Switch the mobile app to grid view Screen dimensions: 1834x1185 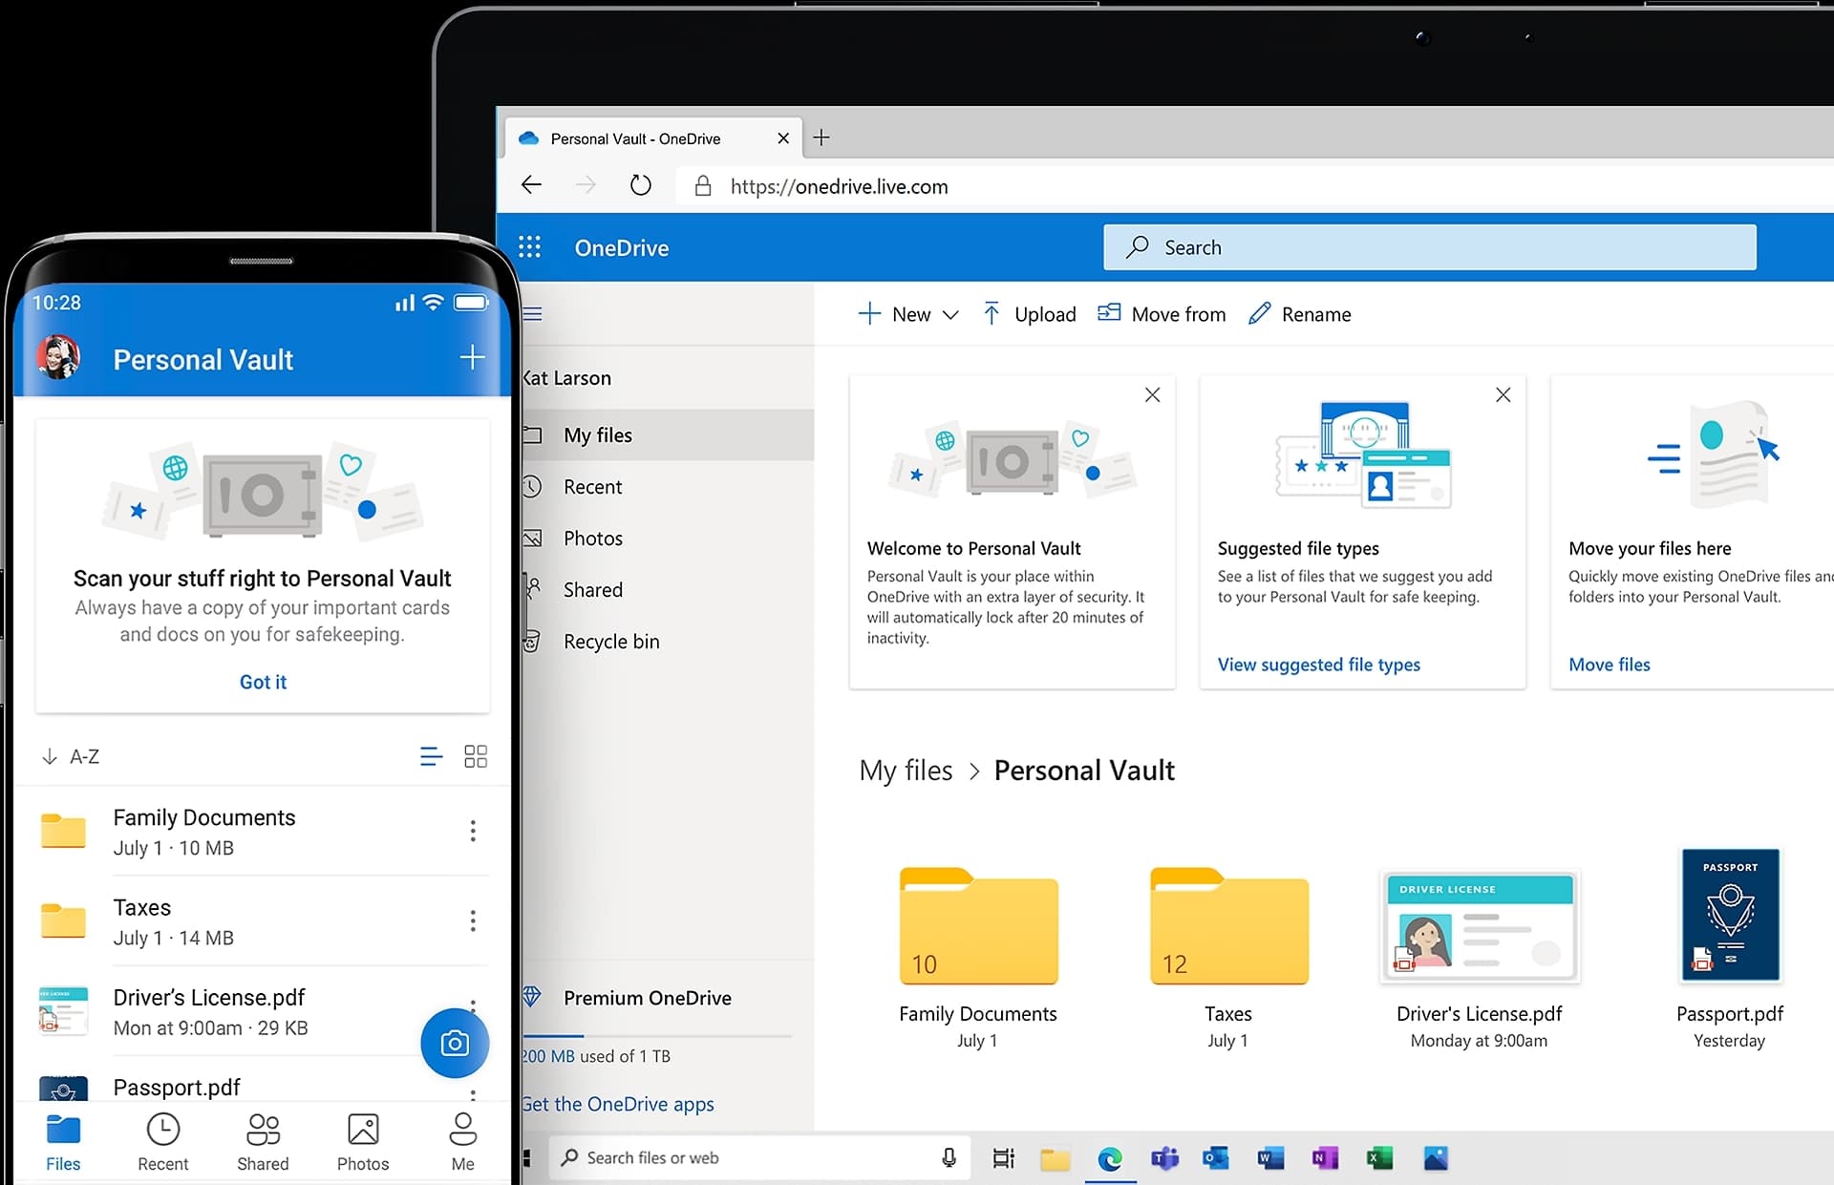click(476, 755)
